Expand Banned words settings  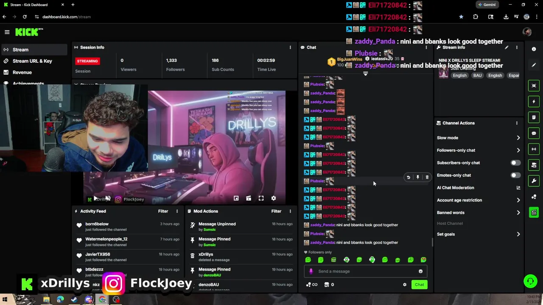(479, 213)
